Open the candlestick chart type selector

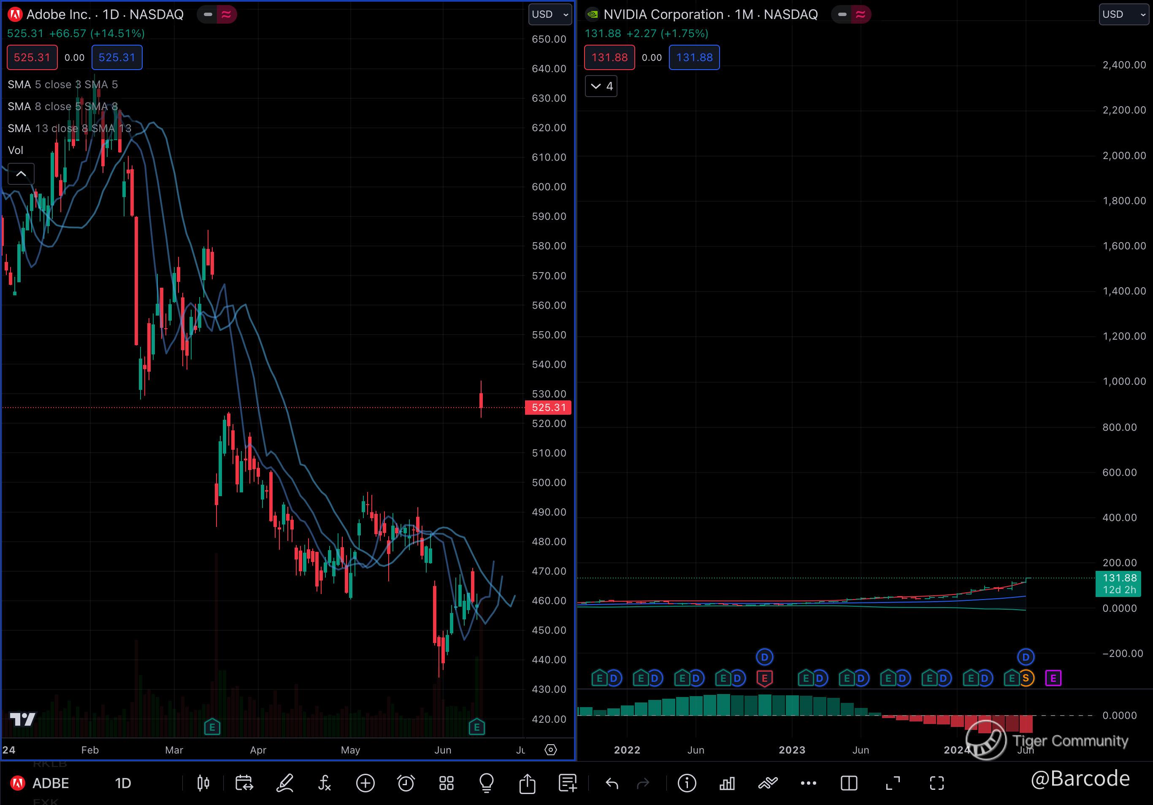pos(203,783)
